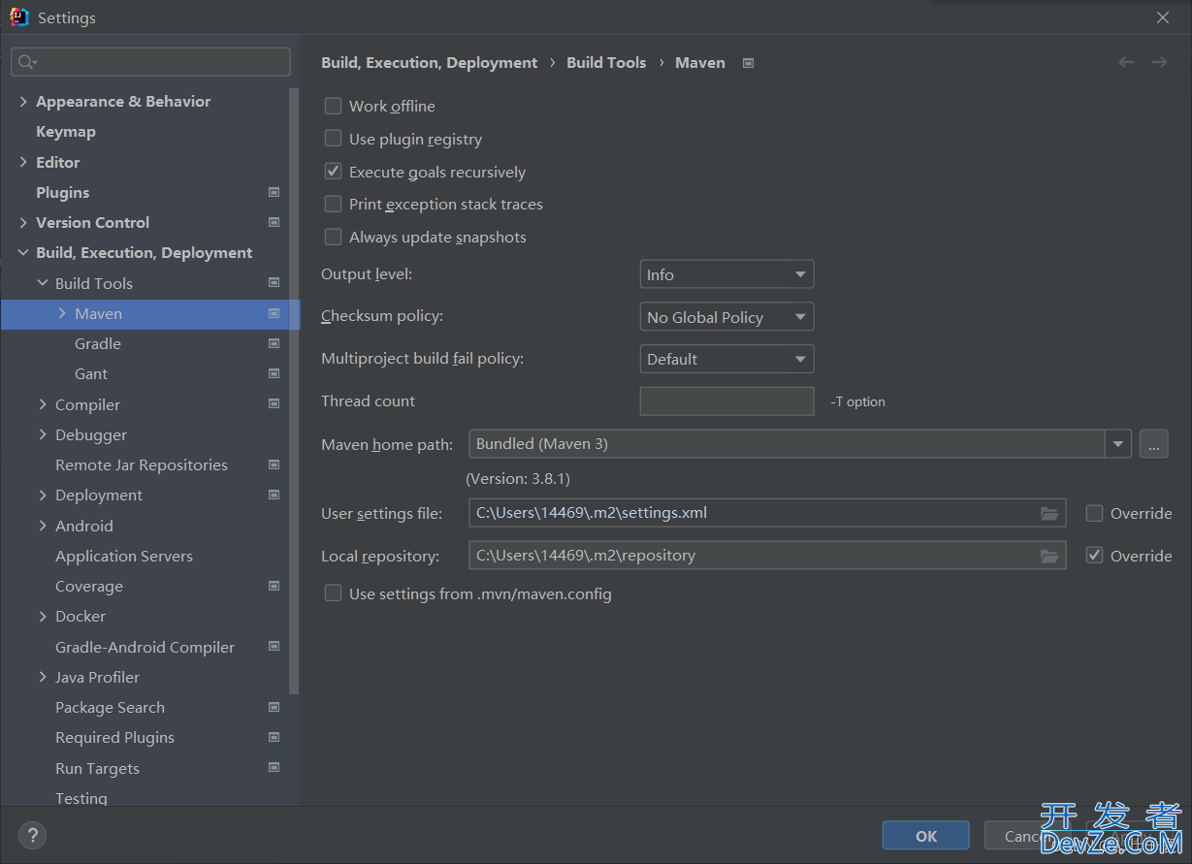Click the search magnifier icon

click(x=26, y=62)
